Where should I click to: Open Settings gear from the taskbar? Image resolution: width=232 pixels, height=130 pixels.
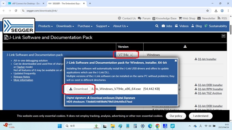point(142,126)
